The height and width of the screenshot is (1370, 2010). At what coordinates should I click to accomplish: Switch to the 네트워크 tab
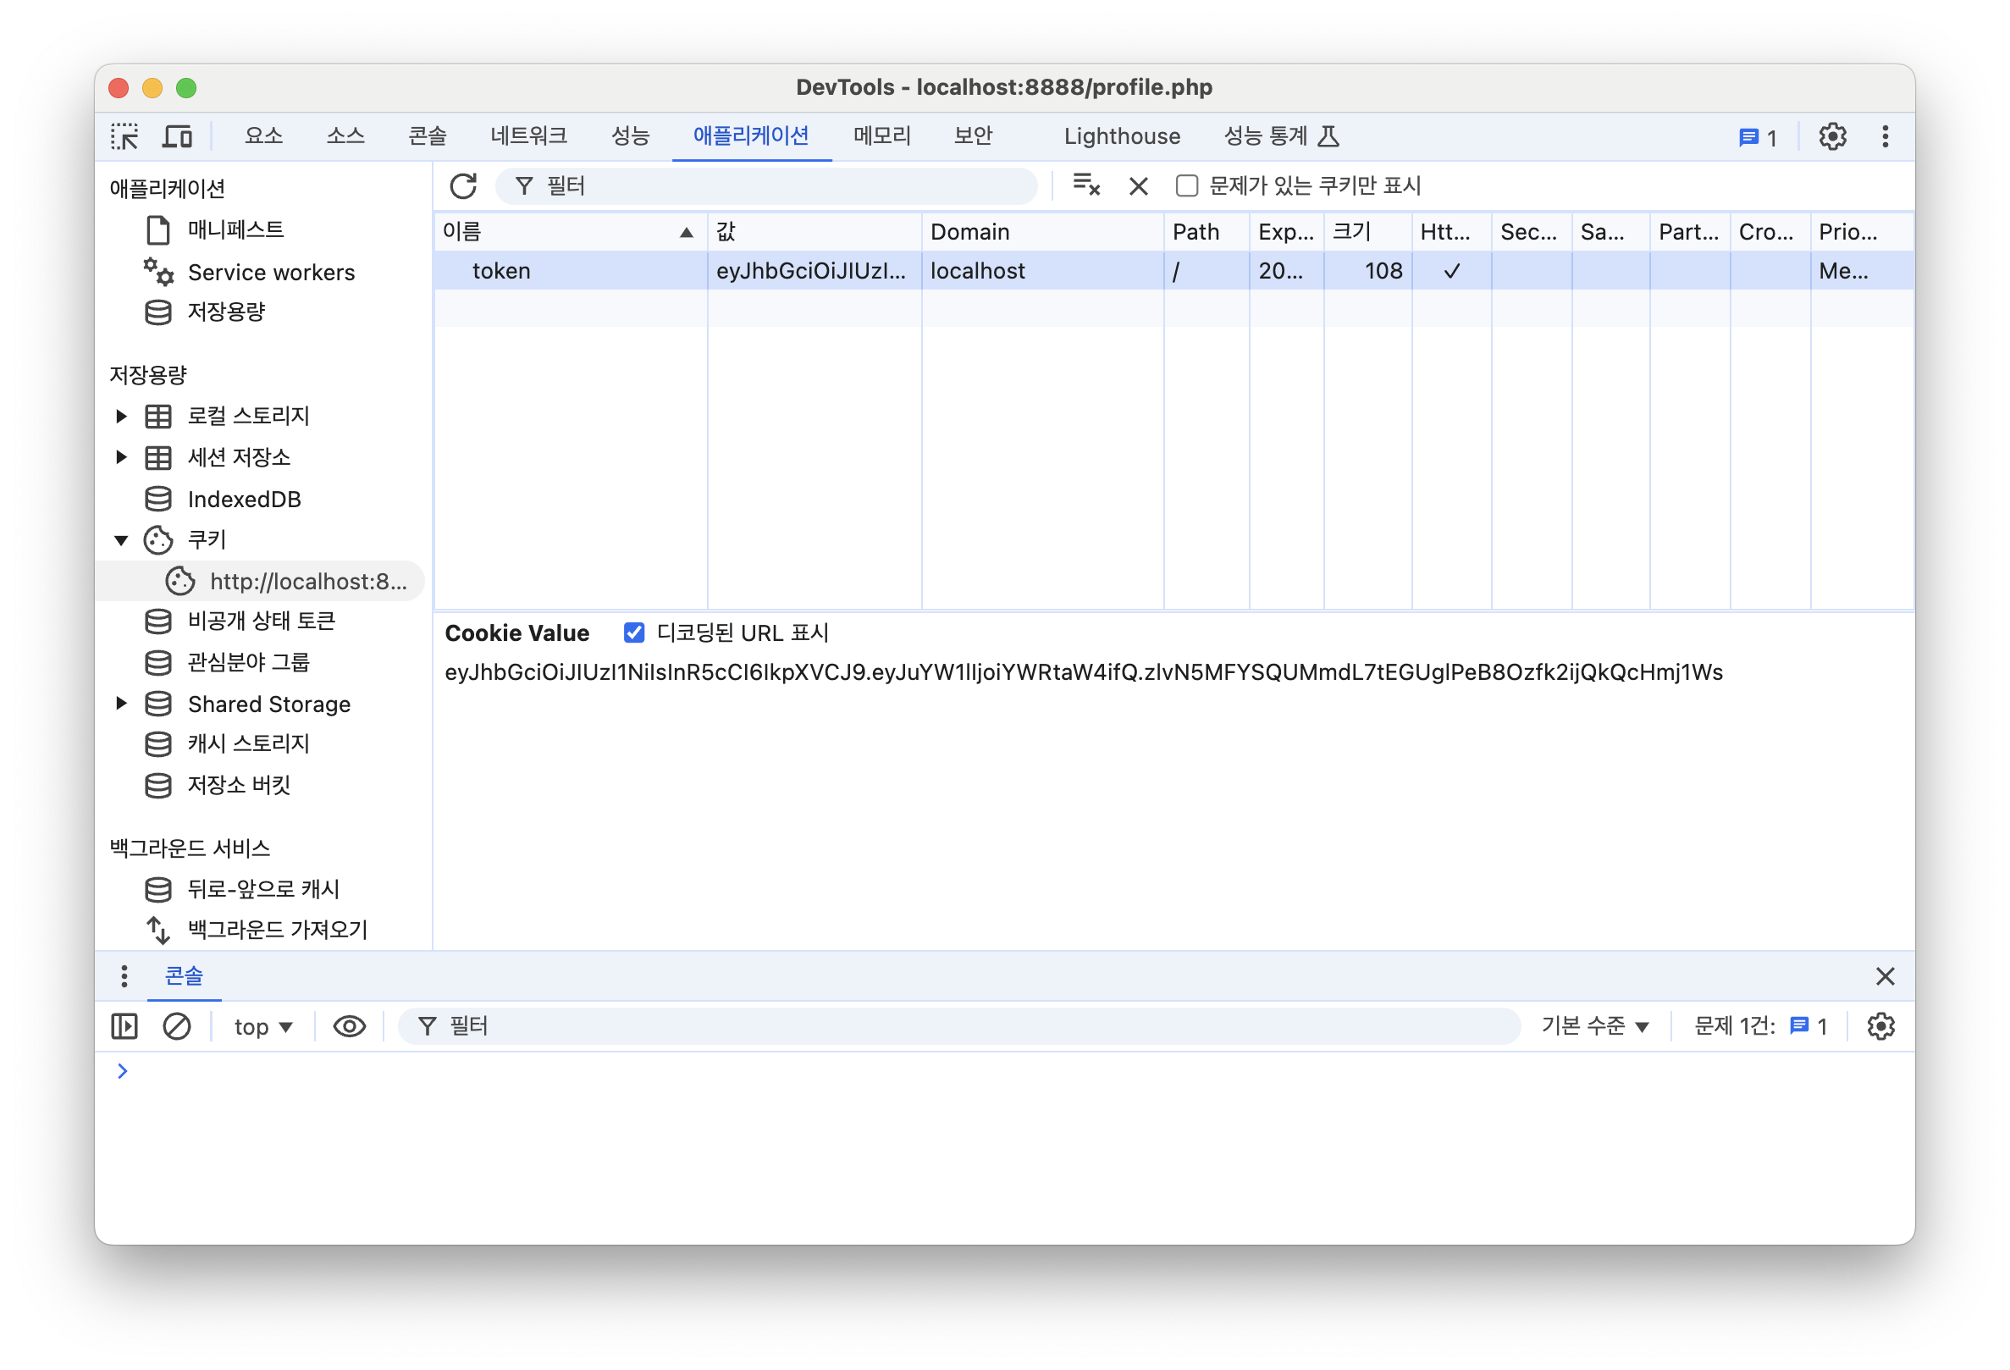point(528,136)
